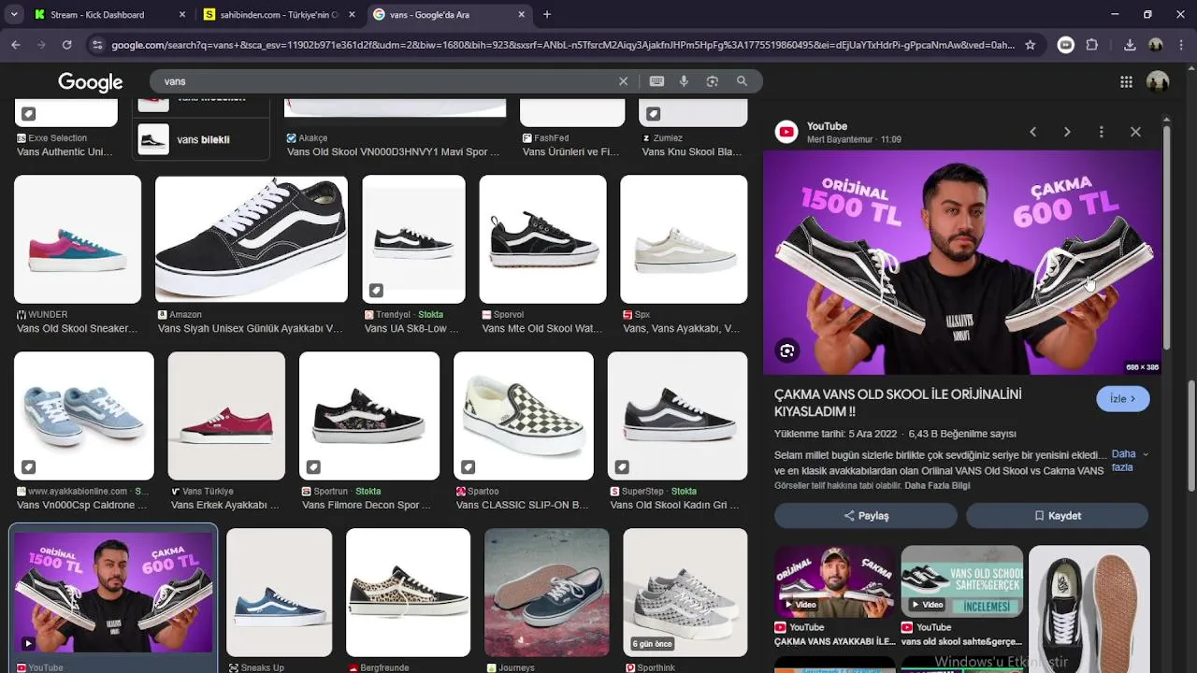Open the Bergfreunde leopard shoe image
The height and width of the screenshot is (673, 1197).
coord(408,593)
